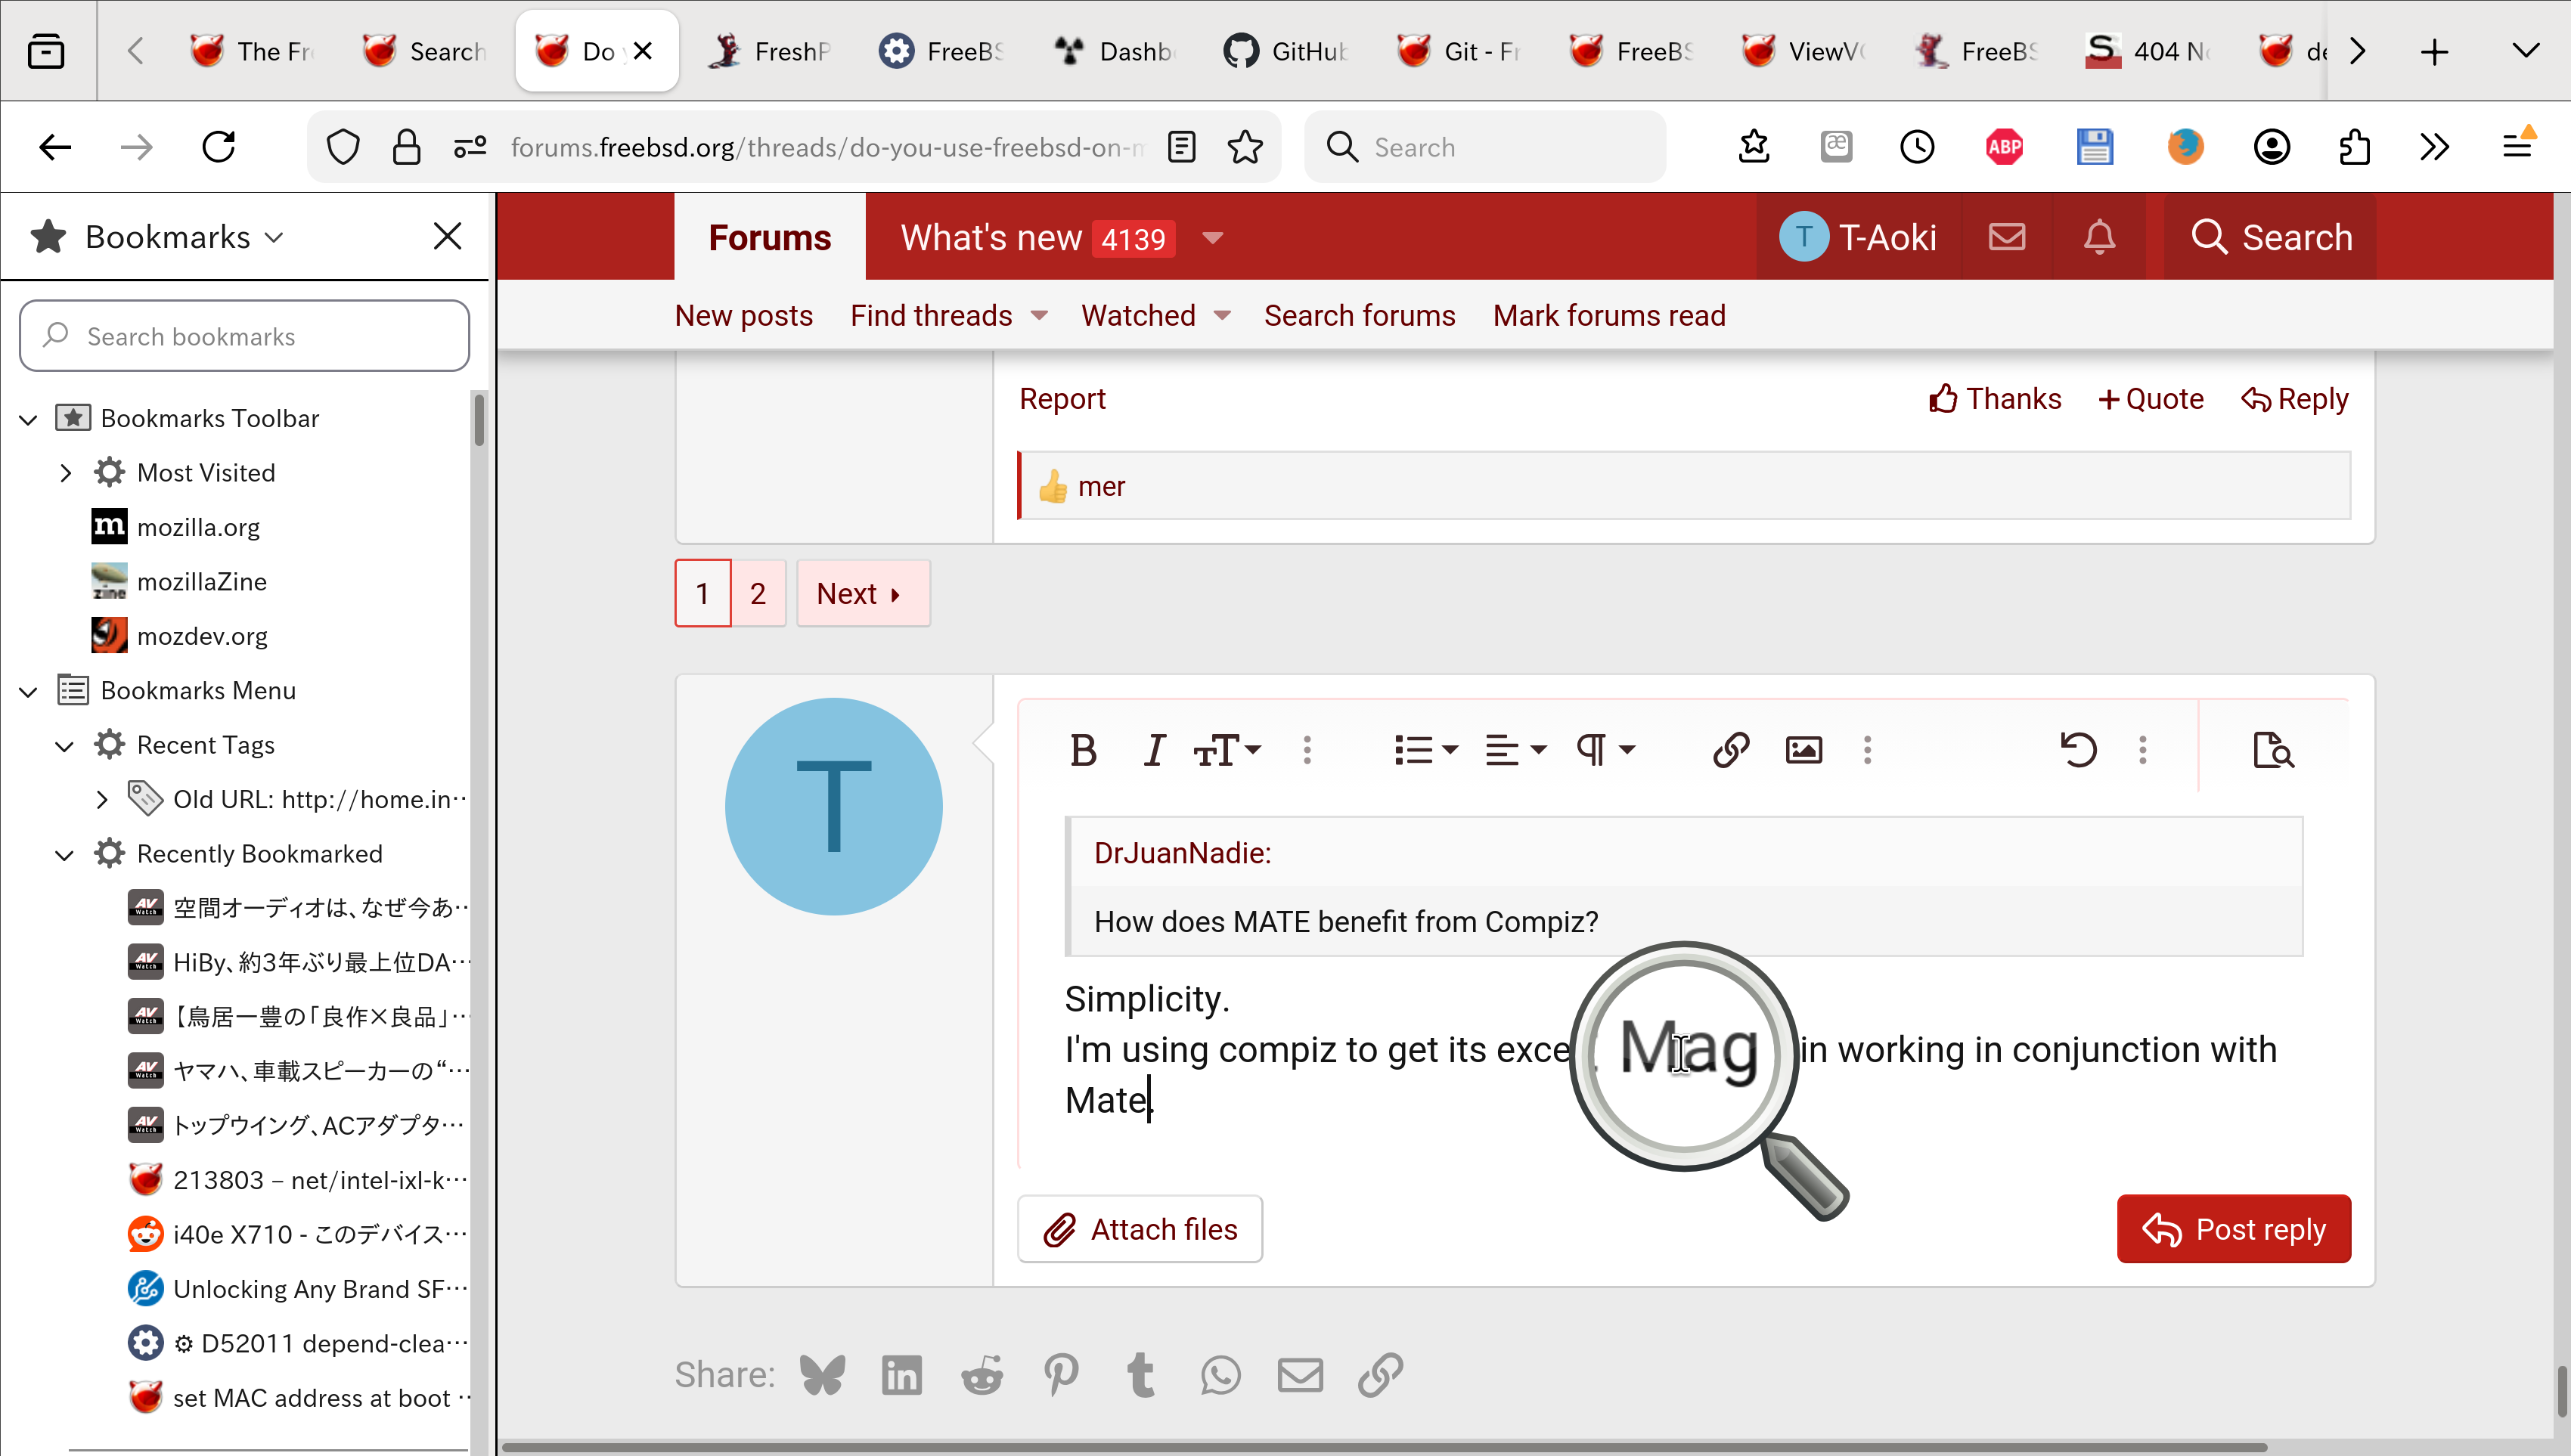The image size is (2571, 1456).
Task: Open the alerts bell icon
Action: point(2099,237)
